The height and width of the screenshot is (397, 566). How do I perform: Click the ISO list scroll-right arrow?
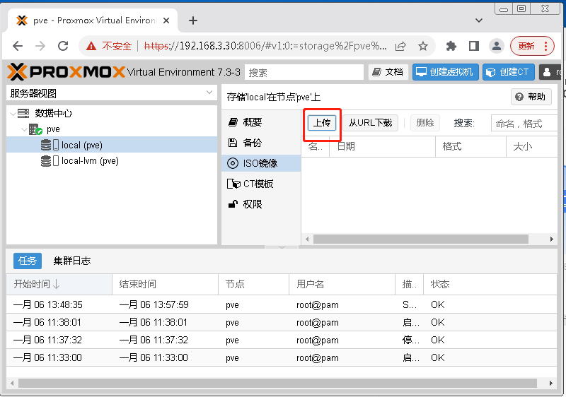[x=552, y=239]
